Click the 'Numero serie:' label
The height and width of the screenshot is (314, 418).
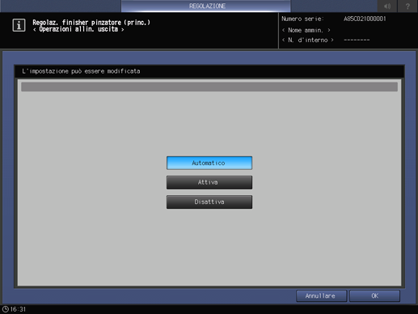coord(302,19)
